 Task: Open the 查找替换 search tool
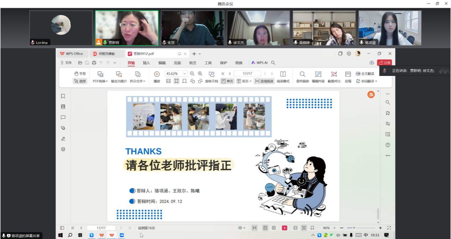[x=302, y=77]
